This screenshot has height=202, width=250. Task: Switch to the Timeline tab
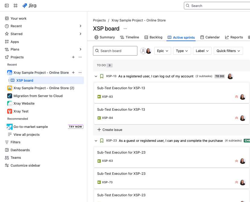point(130,37)
